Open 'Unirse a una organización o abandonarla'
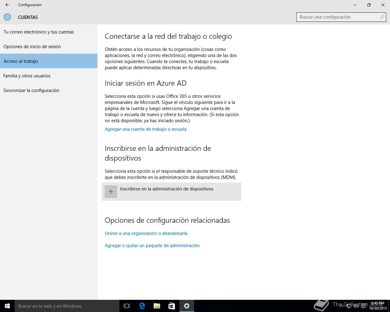 (146, 233)
